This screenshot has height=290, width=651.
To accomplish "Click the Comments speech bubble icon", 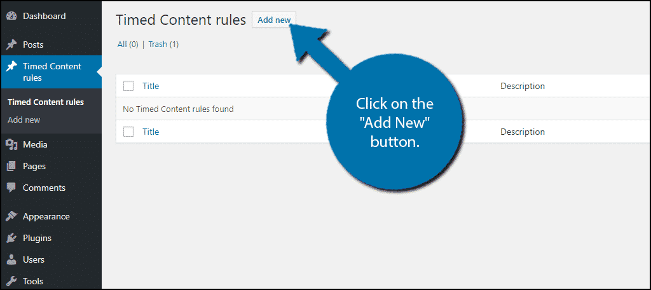I will coord(11,188).
